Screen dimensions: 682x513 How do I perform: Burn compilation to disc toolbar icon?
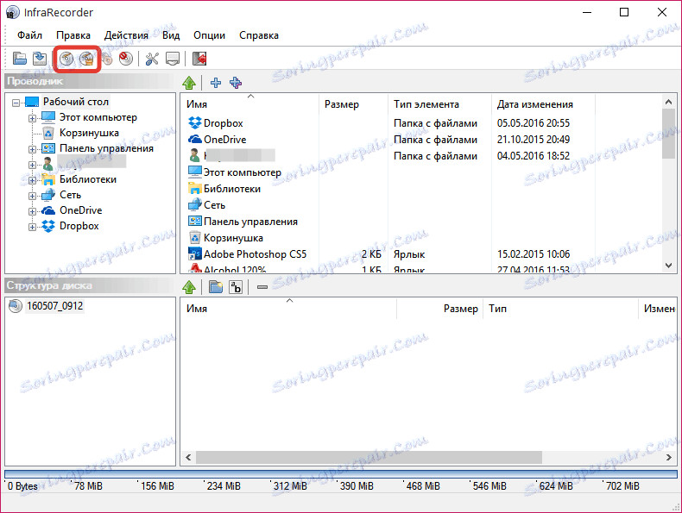pos(66,59)
